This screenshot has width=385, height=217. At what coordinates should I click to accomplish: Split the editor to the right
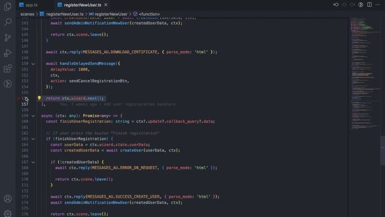pos(369,5)
